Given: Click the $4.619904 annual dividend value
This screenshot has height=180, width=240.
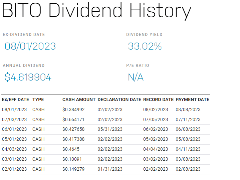Looking at the screenshot, I should pyautogui.click(x=28, y=78).
